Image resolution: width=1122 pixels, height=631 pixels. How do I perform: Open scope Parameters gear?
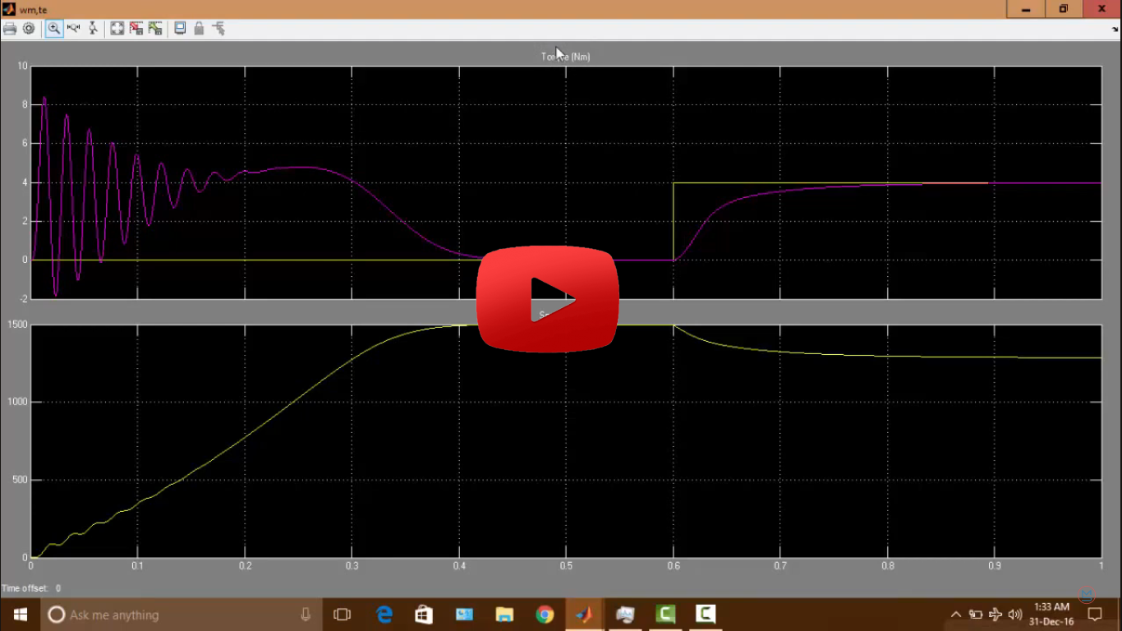point(29,29)
